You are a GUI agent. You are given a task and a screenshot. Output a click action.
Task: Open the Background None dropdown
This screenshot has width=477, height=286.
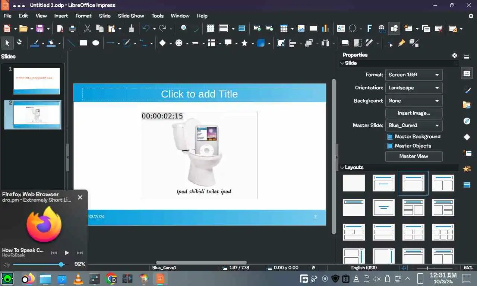pos(414,101)
